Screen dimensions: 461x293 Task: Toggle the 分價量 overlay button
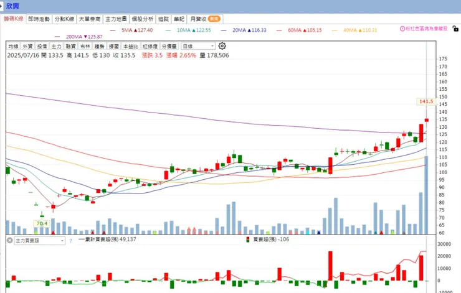click(169, 47)
